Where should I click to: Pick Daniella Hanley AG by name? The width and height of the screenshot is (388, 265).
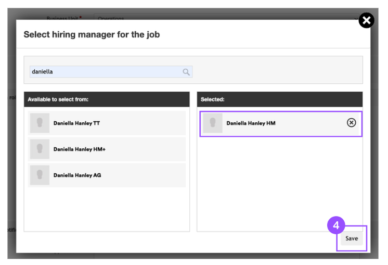coord(77,175)
